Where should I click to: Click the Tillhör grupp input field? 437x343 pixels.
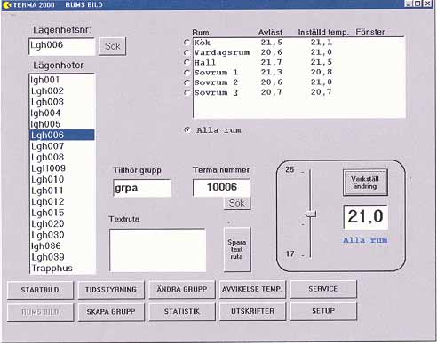142,188
